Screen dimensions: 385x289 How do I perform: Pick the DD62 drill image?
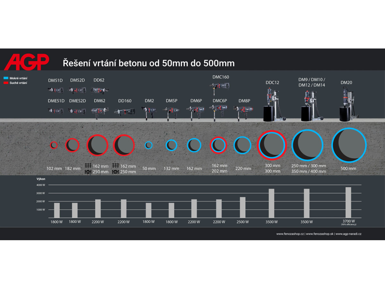100,90
